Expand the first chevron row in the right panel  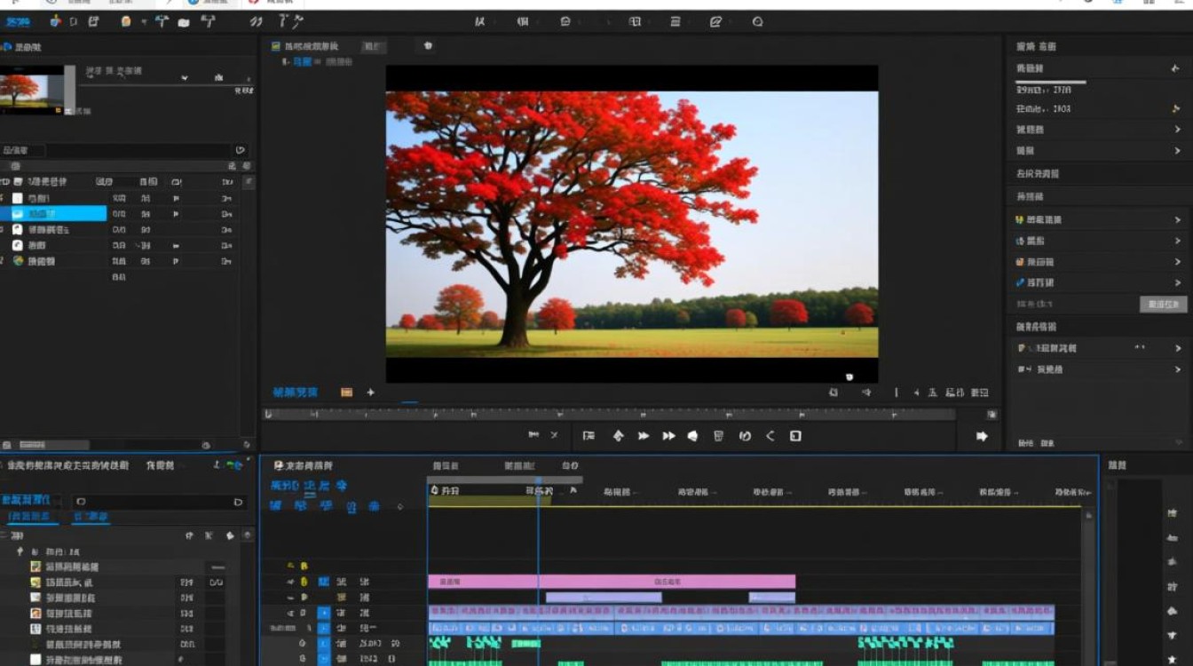[1178, 129]
